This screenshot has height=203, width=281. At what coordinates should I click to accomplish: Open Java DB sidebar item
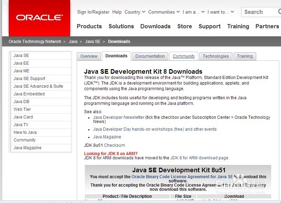click(41, 102)
